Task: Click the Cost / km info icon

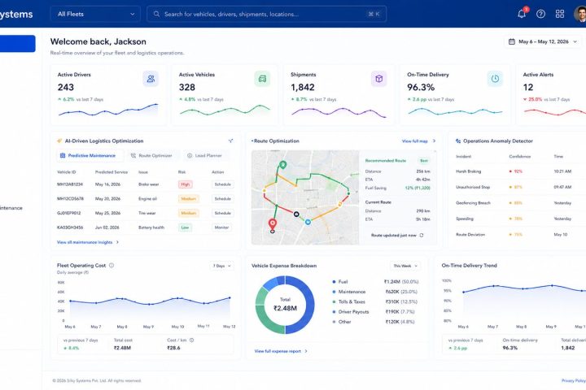Action: tap(192, 340)
